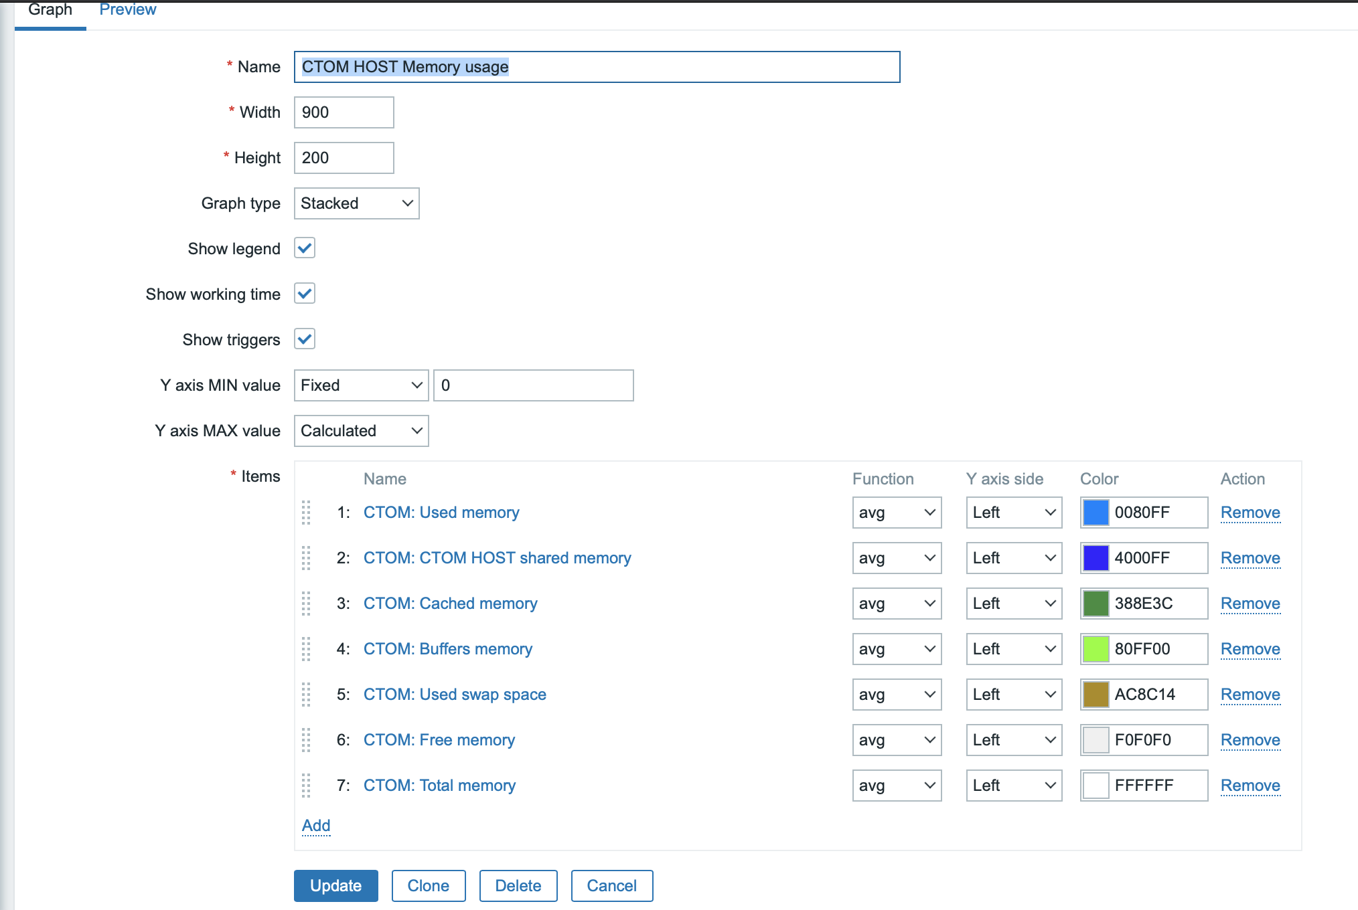
Task: Click drag handle of Buffers memory row
Action: [x=306, y=649]
